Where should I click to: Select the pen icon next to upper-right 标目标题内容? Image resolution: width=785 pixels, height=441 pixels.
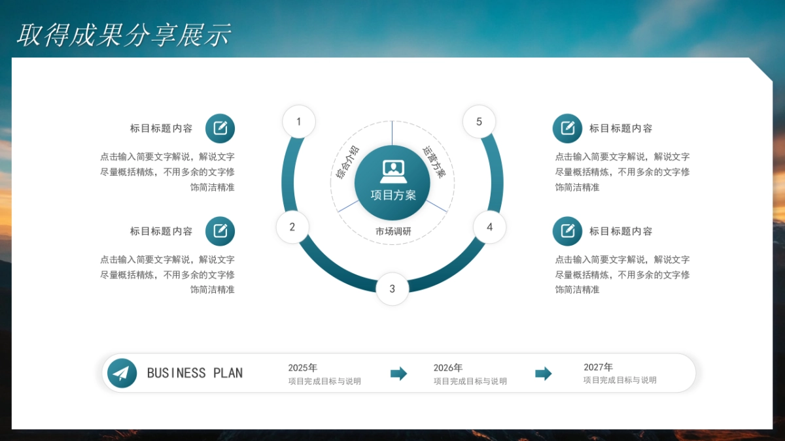[568, 128]
